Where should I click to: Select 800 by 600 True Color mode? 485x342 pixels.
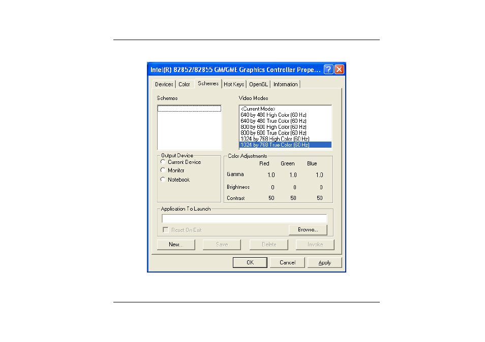coord(286,133)
